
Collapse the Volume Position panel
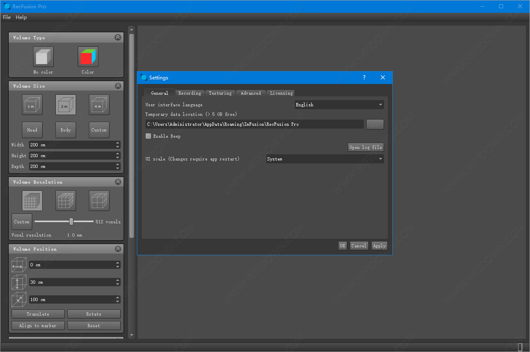click(118, 249)
